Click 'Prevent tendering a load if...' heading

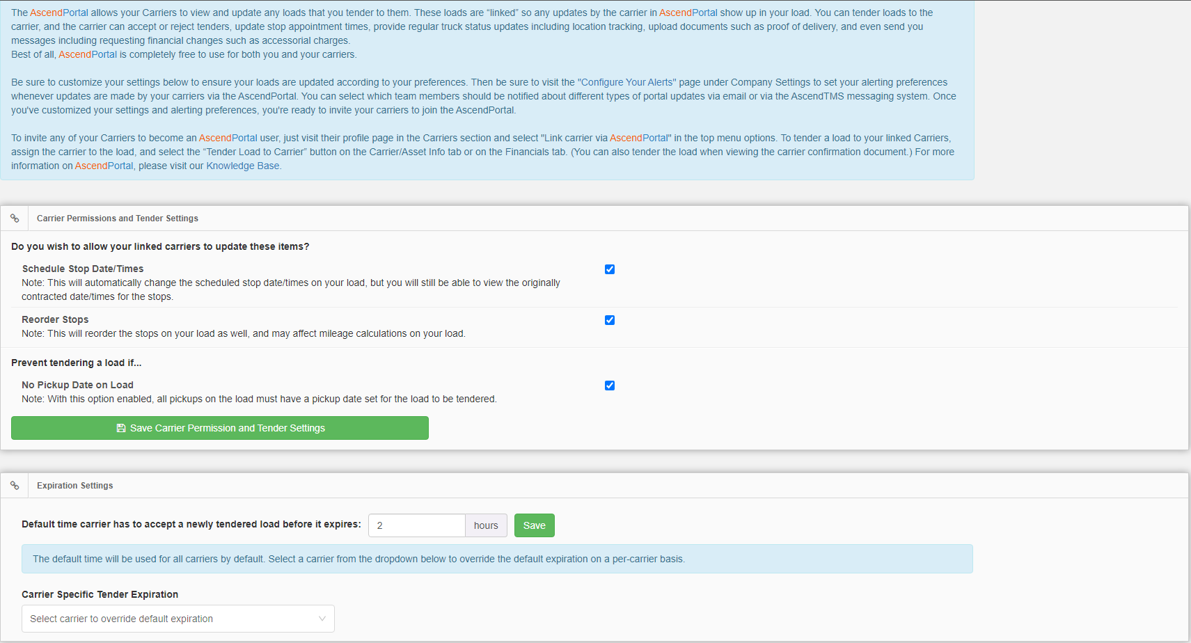[x=77, y=363]
